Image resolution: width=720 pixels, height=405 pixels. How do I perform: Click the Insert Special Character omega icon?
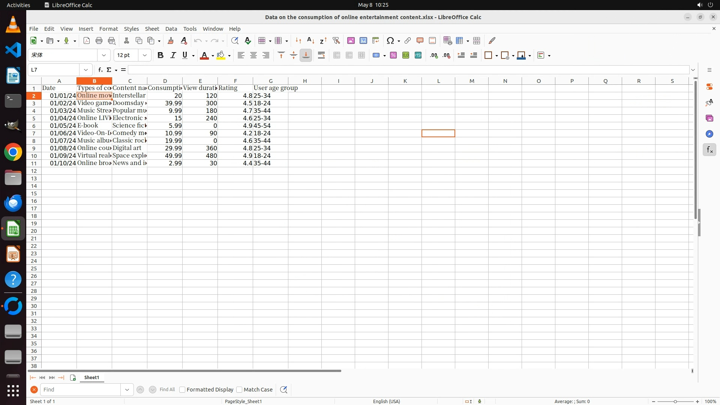(390, 40)
